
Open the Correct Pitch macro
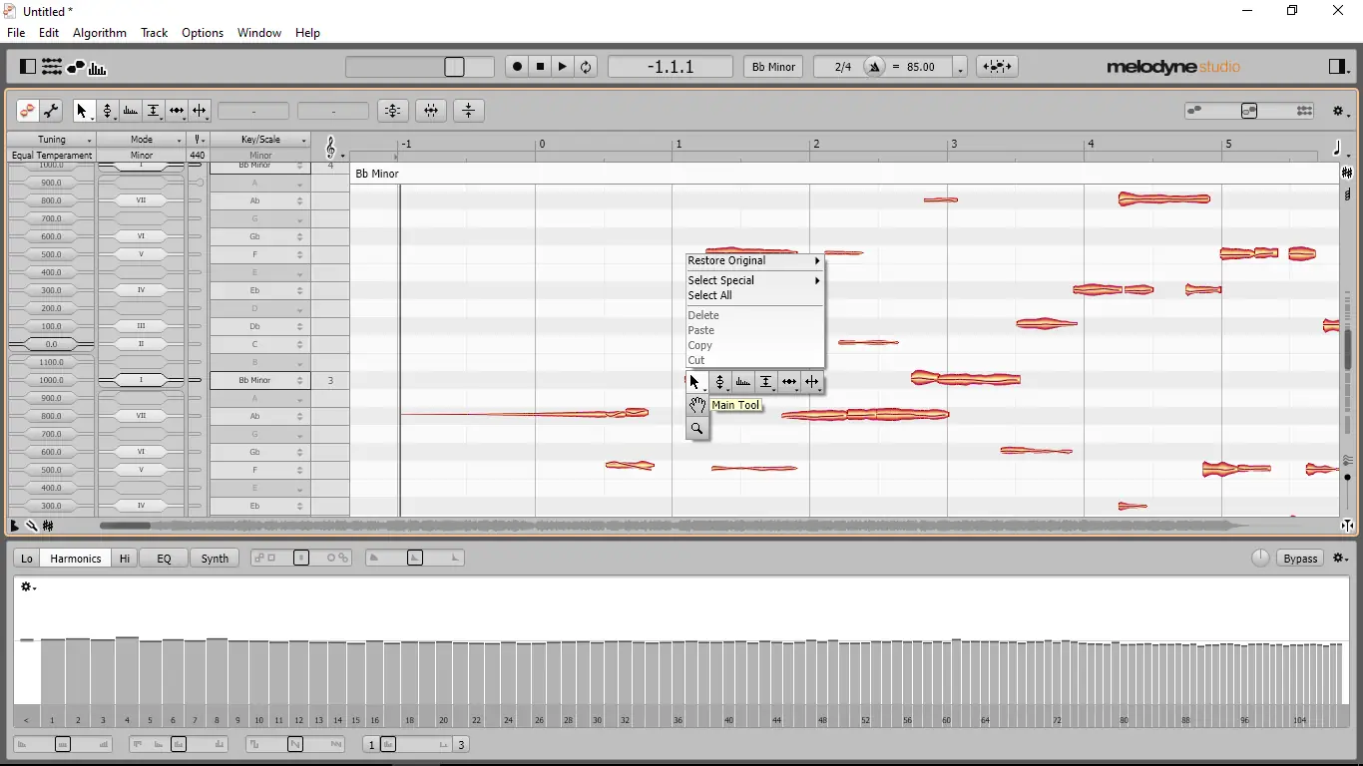pos(393,111)
